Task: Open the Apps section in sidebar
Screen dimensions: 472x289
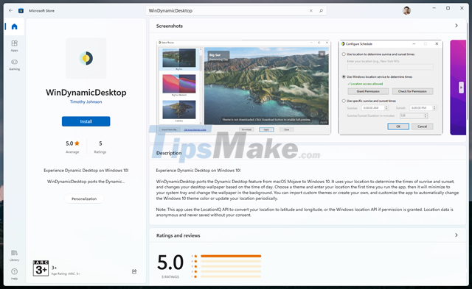Action: point(14,46)
